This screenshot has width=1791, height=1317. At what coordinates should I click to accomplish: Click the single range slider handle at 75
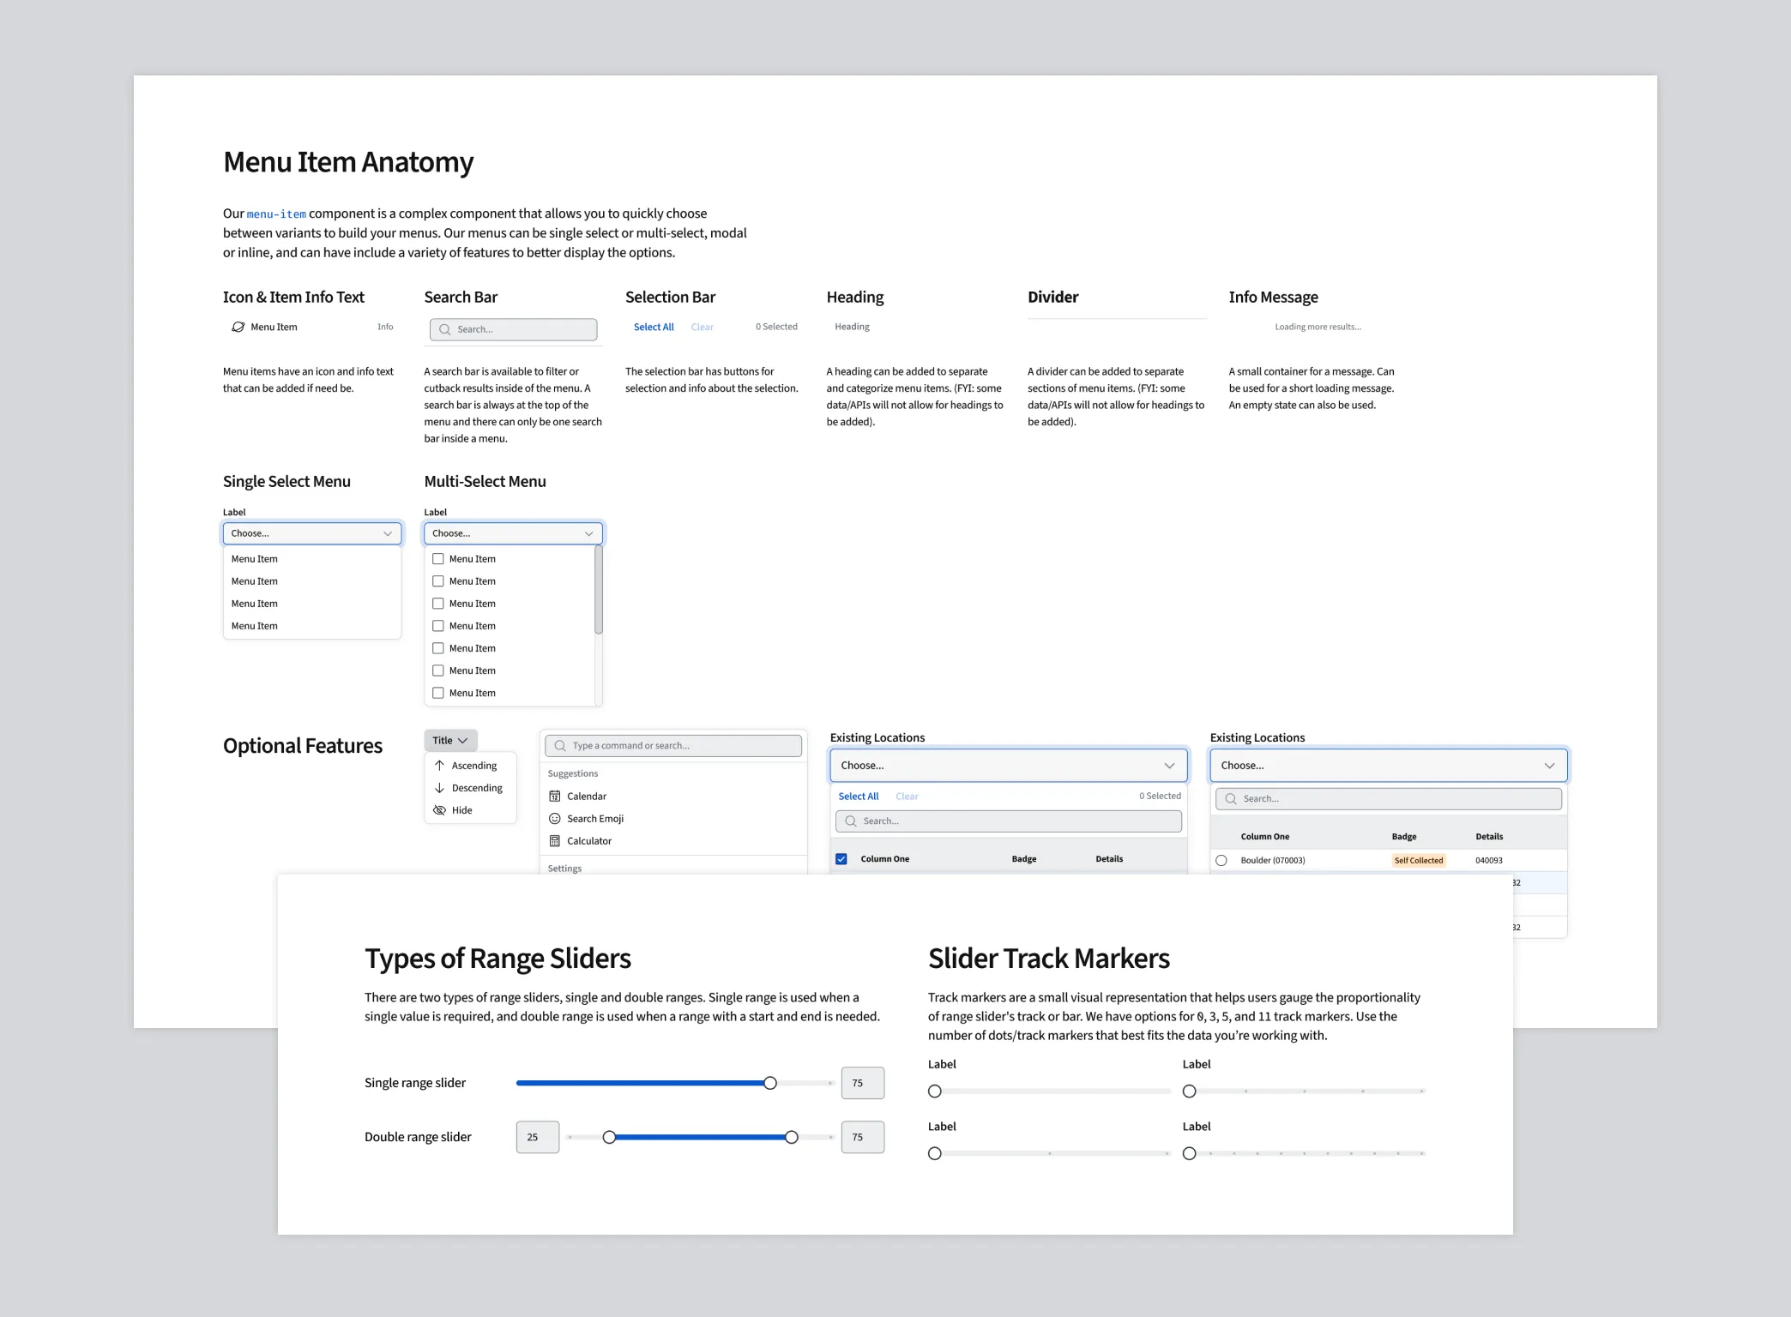click(769, 1082)
